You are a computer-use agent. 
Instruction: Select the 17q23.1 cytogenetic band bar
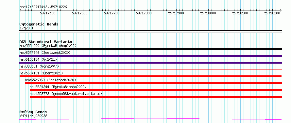(x=150, y=32)
